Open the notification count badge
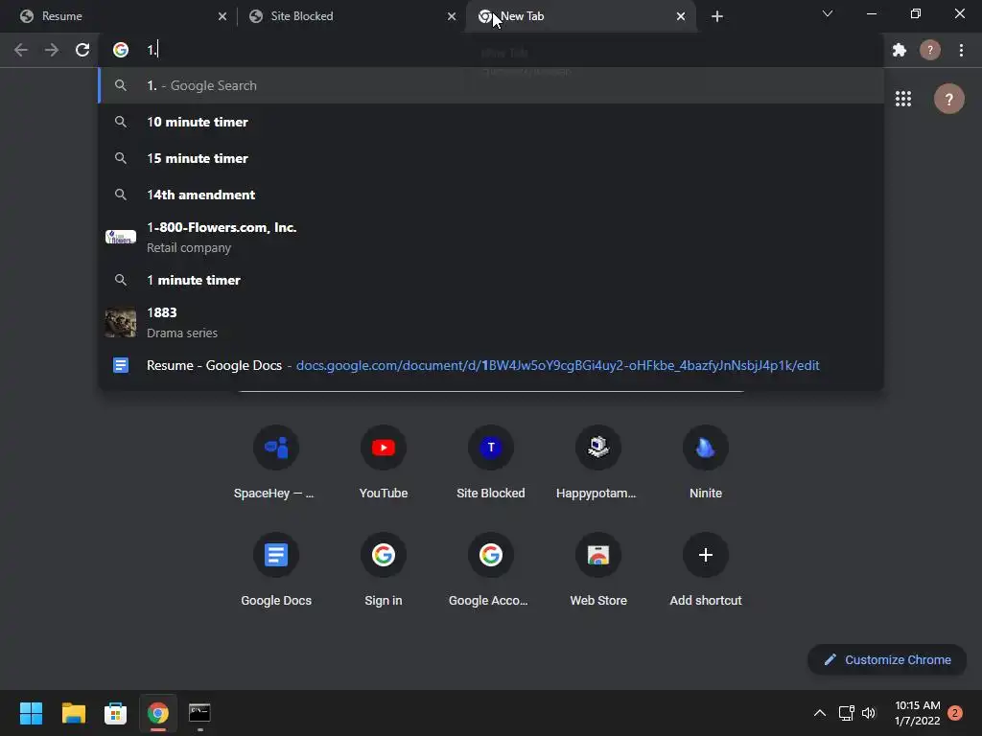982x736 pixels. 955,713
